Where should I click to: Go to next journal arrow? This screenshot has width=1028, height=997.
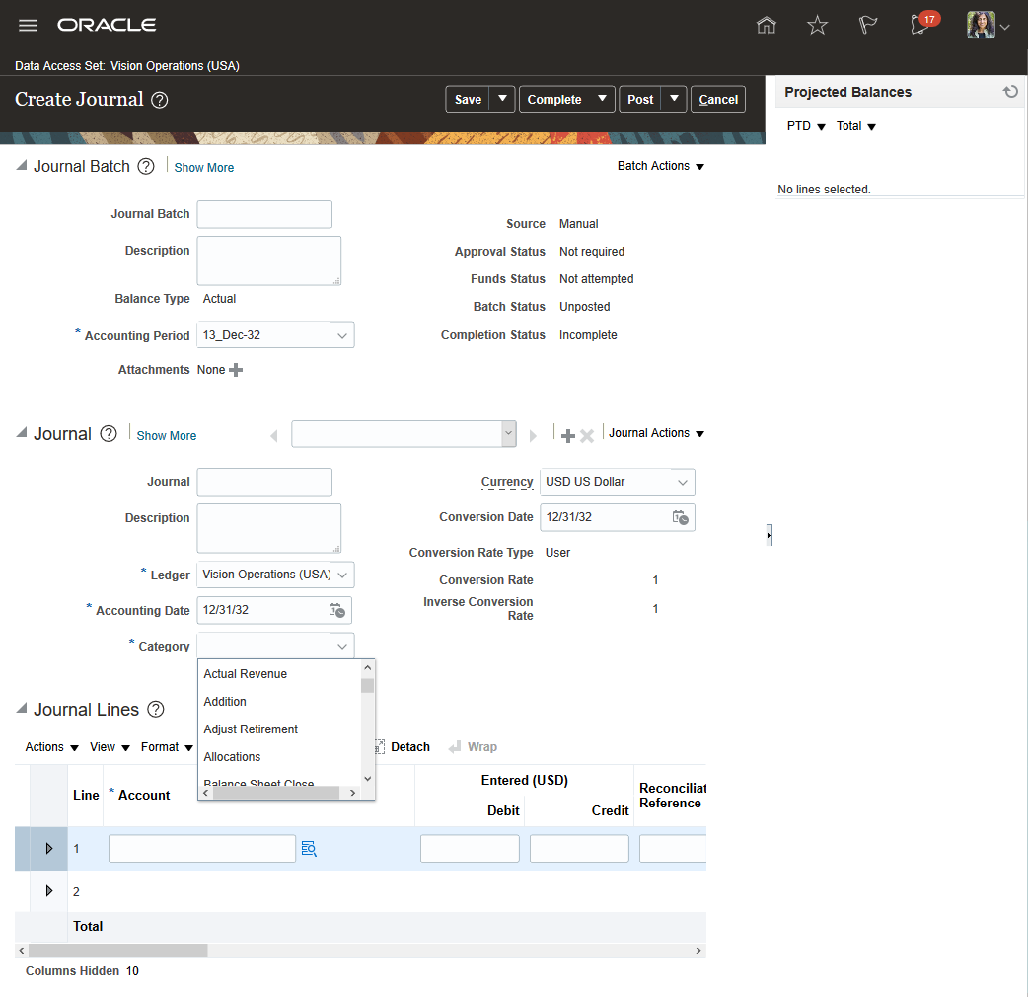coord(533,435)
